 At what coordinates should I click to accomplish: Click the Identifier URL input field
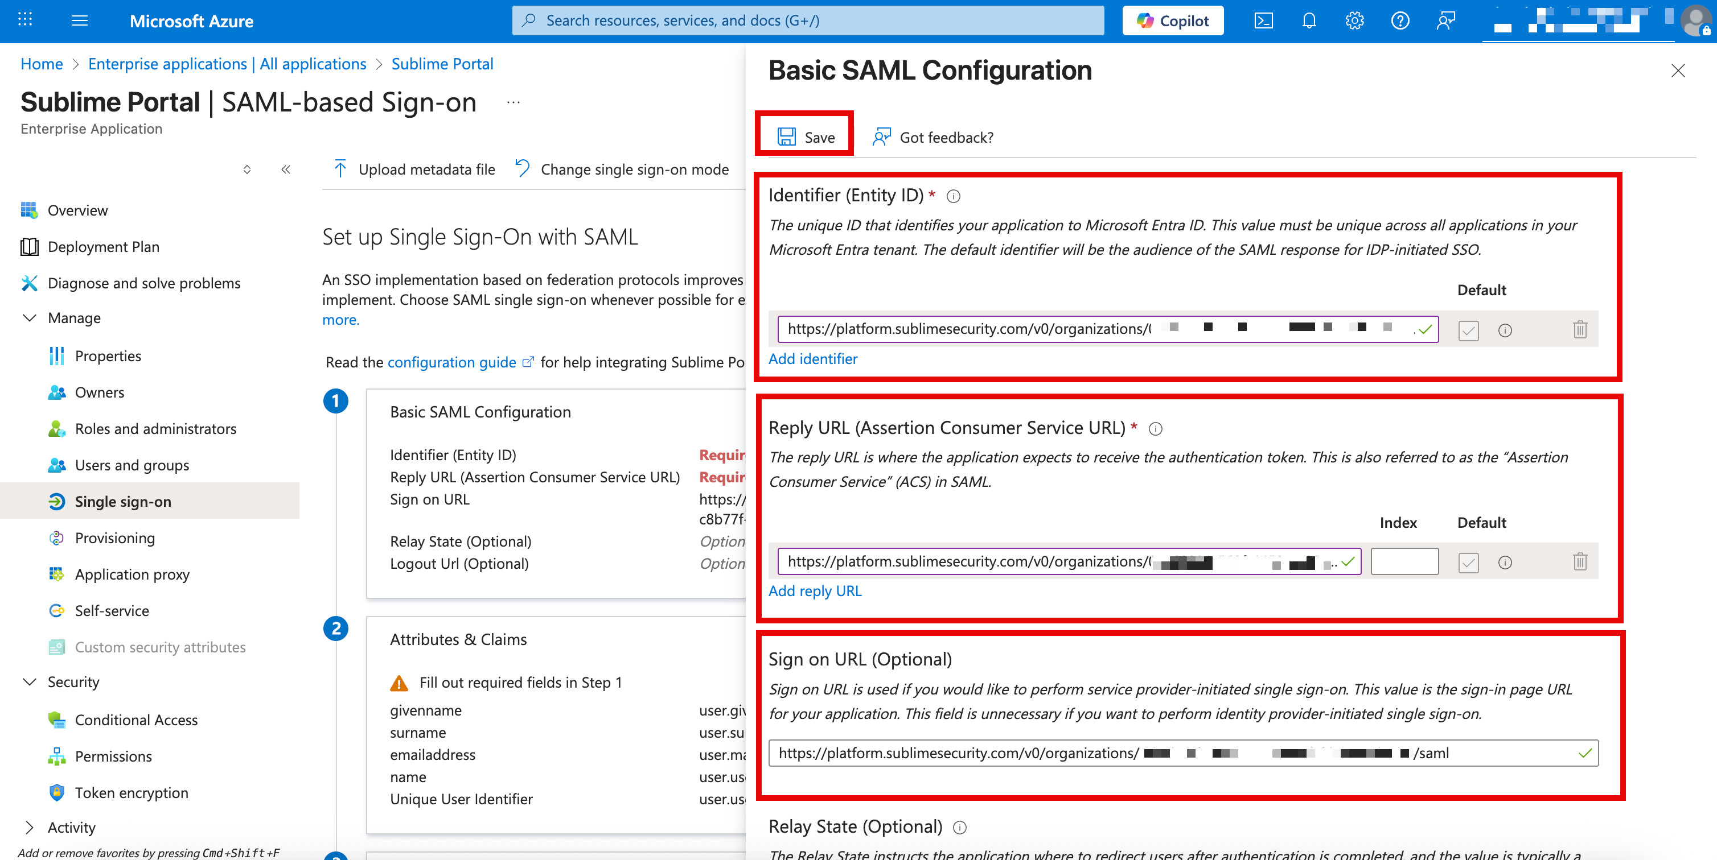tap(1107, 329)
